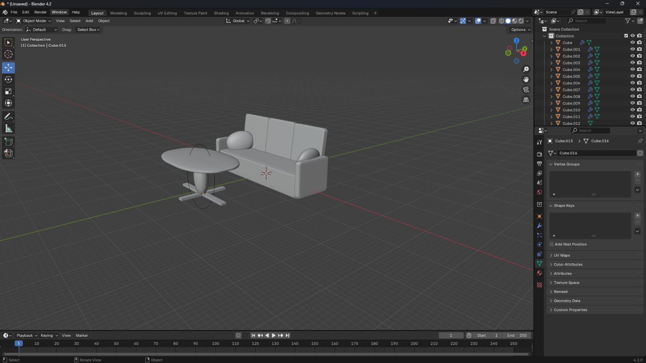Viewport: 646px width, 363px height.
Task: Toggle X-ray display
Action: (493, 21)
